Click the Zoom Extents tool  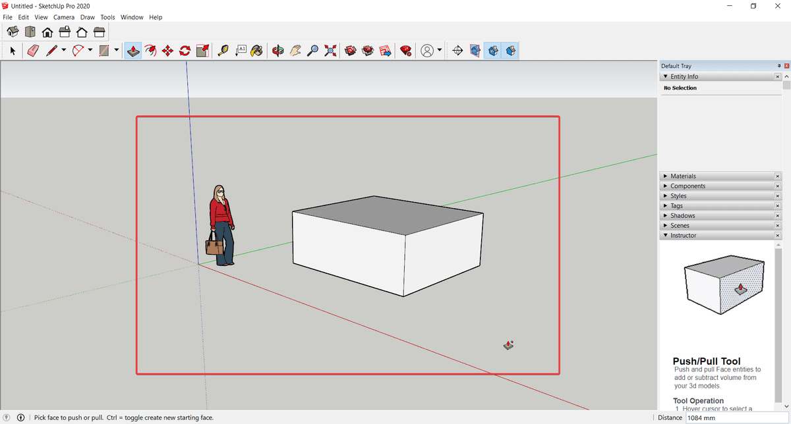pos(330,51)
